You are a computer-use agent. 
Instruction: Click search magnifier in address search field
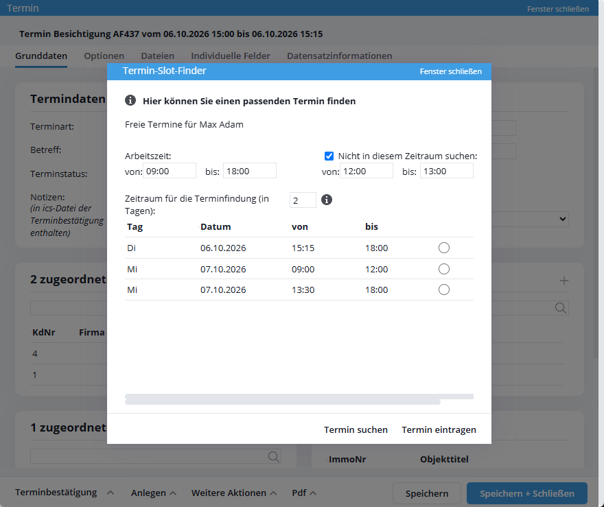(561, 308)
